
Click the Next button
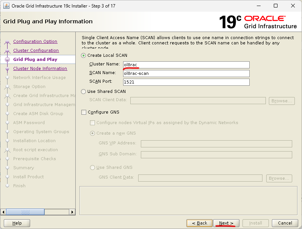(x=226, y=223)
